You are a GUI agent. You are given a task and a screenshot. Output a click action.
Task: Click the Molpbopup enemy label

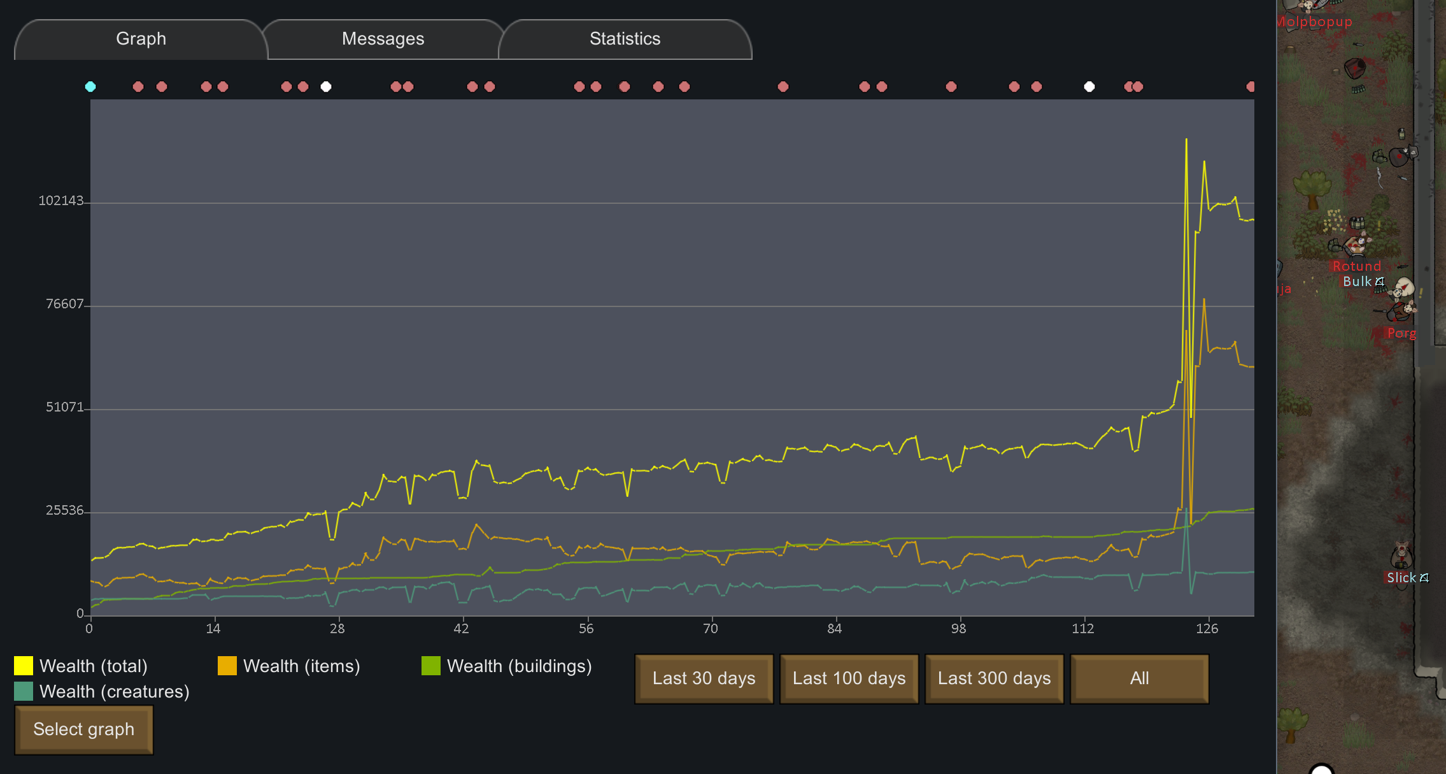tap(1314, 22)
